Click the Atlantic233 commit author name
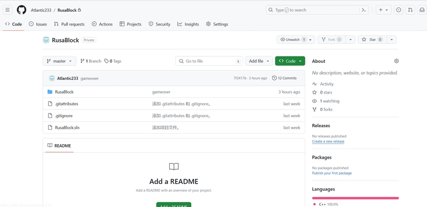This screenshot has width=427, height=207. click(x=68, y=78)
